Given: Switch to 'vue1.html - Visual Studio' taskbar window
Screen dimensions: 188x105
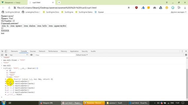Looking at the screenshot, I should [x=138, y=103].
